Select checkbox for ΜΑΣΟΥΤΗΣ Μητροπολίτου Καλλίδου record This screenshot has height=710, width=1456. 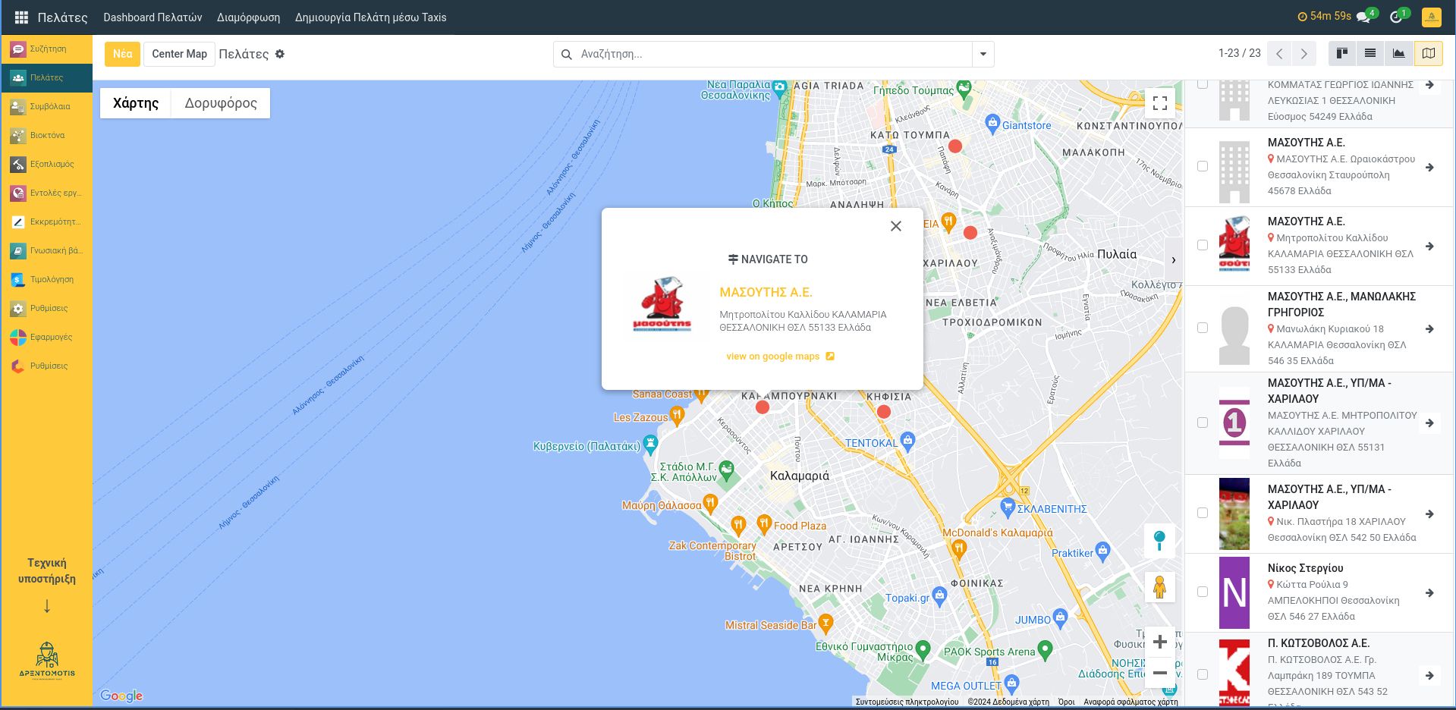tap(1203, 245)
